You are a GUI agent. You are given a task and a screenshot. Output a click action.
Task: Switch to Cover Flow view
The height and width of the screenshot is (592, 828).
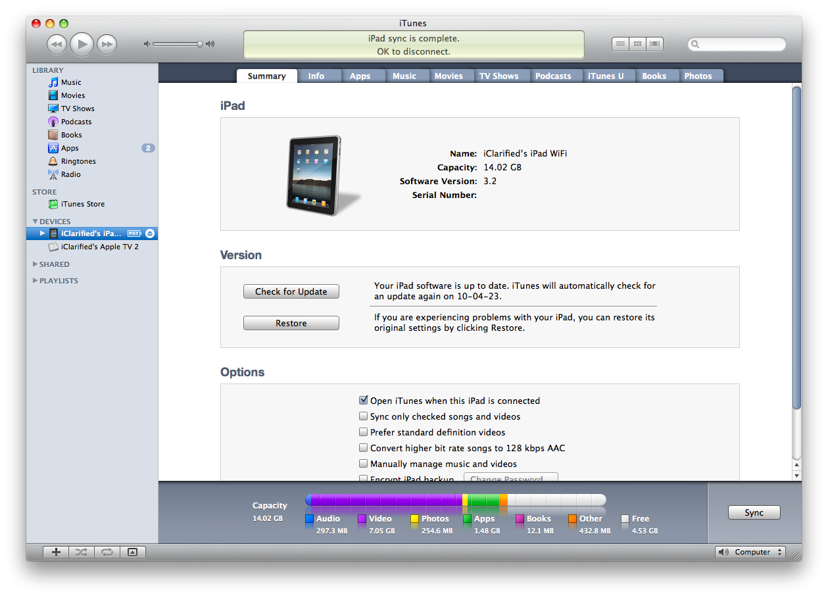654,44
